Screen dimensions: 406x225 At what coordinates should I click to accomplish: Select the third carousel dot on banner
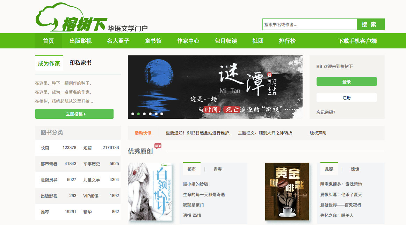[144, 114]
